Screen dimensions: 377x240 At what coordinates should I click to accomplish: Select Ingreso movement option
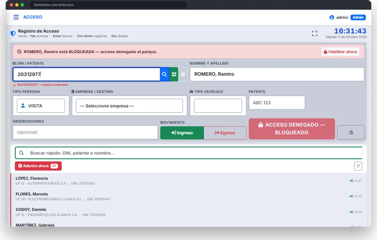coord(182,133)
